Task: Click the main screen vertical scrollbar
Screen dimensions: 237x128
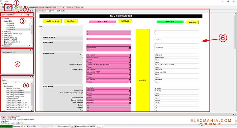Action: tap(235, 62)
